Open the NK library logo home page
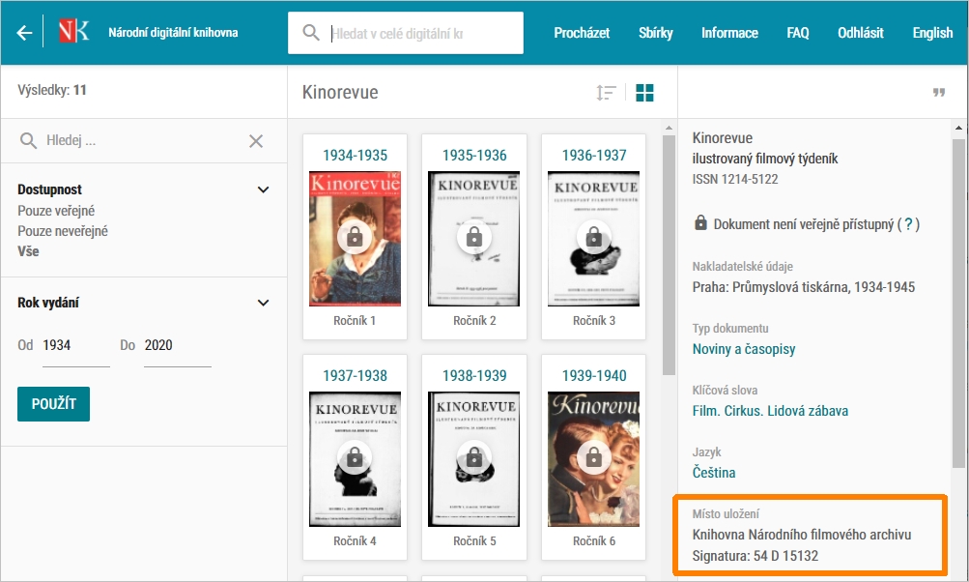 point(73,31)
